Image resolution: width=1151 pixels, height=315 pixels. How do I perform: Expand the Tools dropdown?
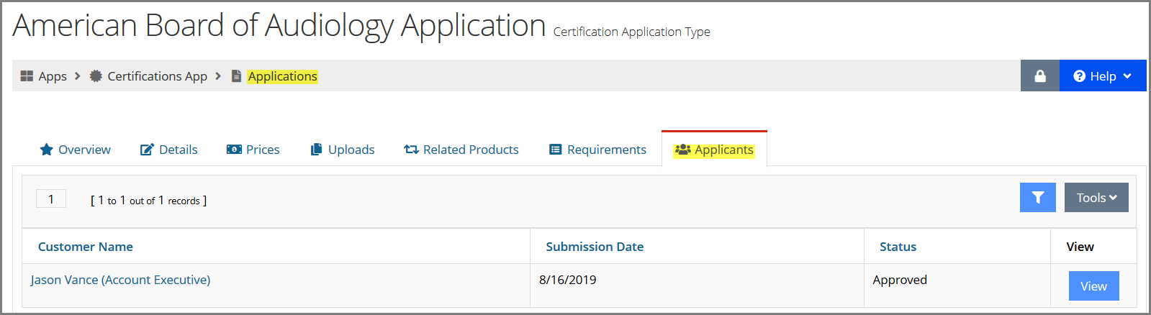[x=1096, y=197]
